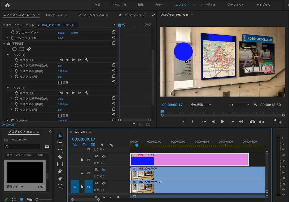Click the Home icon
289x202 pixels.
click(7, 5)
